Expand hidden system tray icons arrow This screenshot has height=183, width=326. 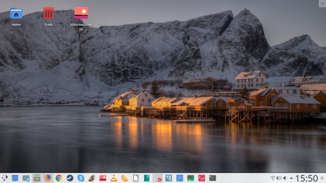tap(291, 178)
